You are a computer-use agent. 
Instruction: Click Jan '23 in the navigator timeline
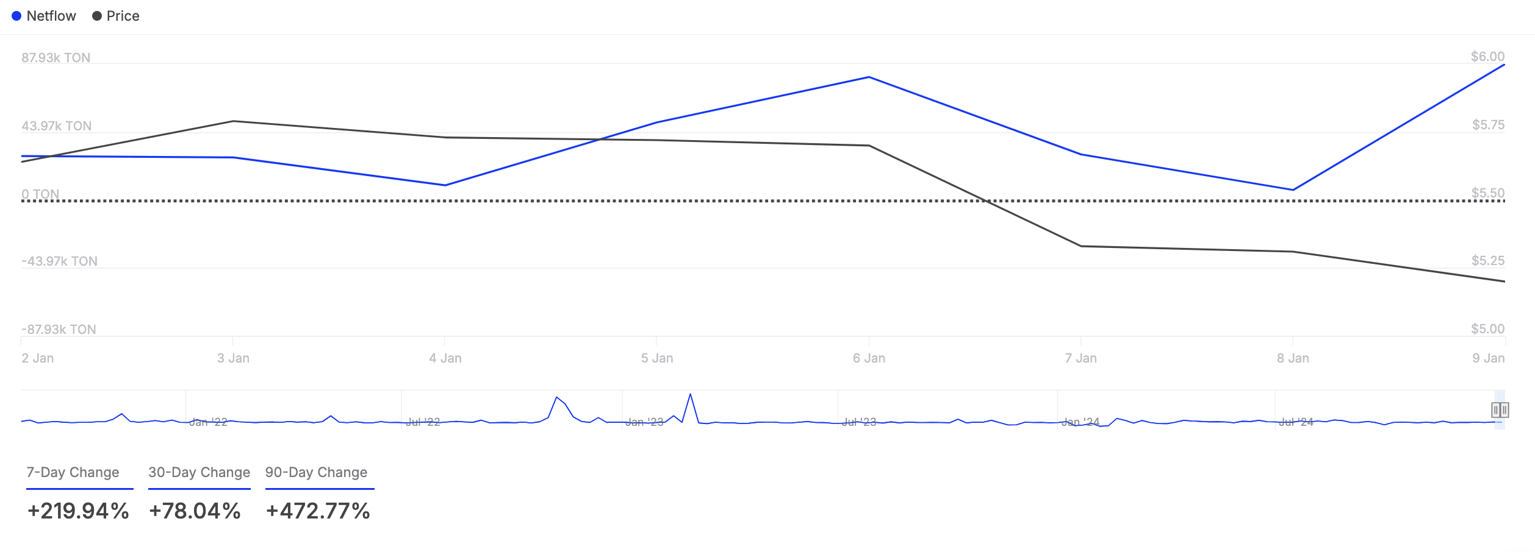(644, 422)
